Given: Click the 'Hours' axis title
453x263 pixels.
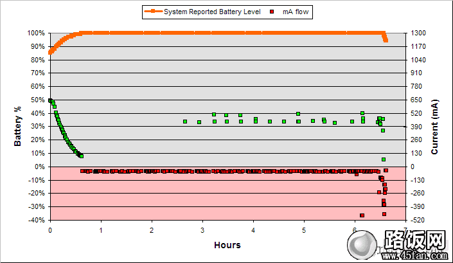Looking at the screenshot, I should pos(227,245).
